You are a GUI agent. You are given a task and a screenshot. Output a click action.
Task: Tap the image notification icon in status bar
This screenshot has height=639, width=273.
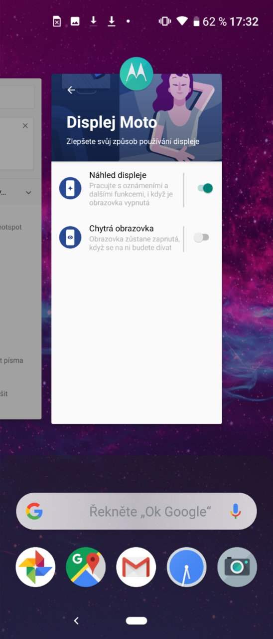[75, 21]
